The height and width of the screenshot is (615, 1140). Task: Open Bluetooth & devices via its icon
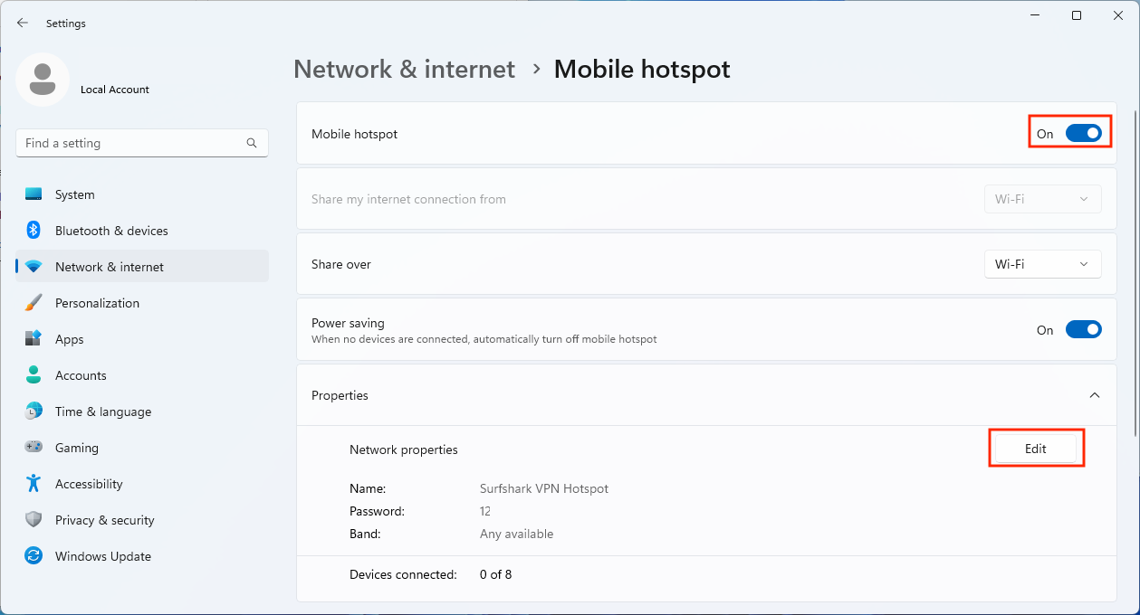point(34,231)
